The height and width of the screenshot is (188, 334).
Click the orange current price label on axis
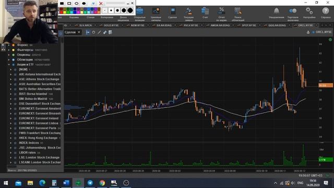click(x=326, y=86)
